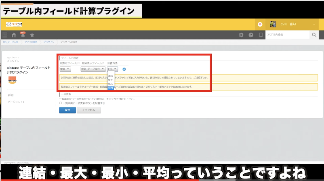The image size is (324, 181).
Task: Select 最大 in the calculation list
Action: point(110,80)
